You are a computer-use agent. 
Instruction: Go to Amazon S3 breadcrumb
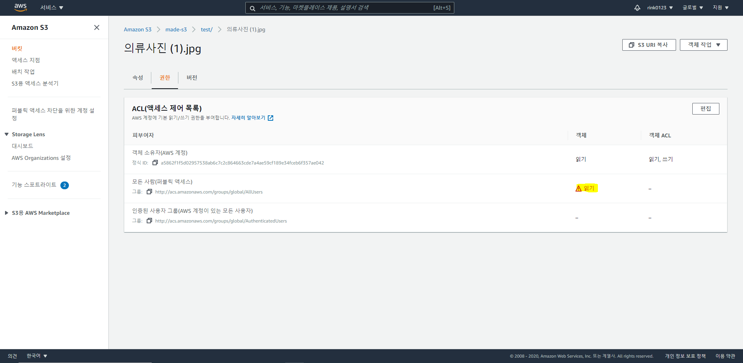tap(137, 29)
